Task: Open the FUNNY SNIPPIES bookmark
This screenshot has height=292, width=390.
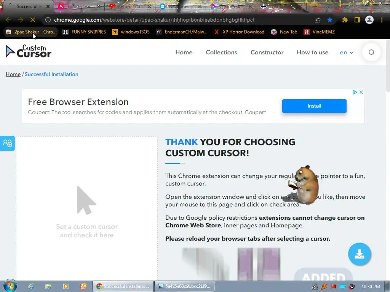Action: [84, 32]
